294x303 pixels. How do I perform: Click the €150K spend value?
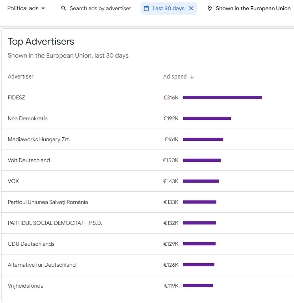[171, 160]
